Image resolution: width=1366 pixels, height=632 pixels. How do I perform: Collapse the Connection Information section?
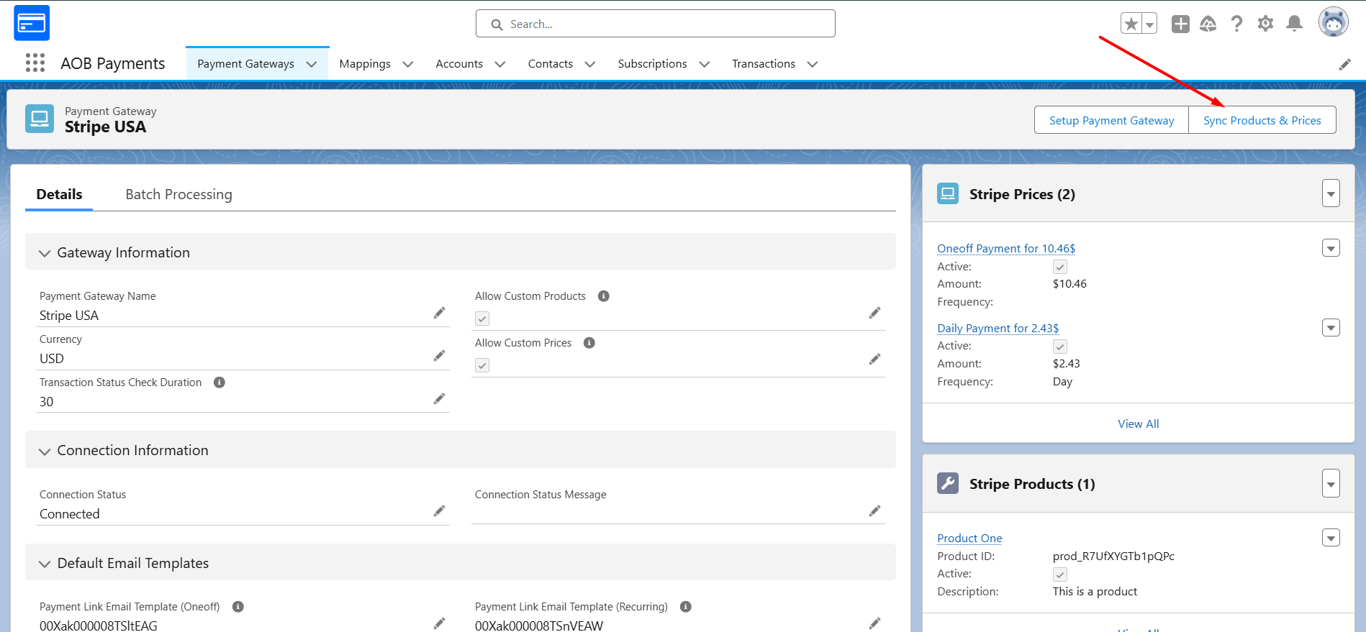point(45,452)
